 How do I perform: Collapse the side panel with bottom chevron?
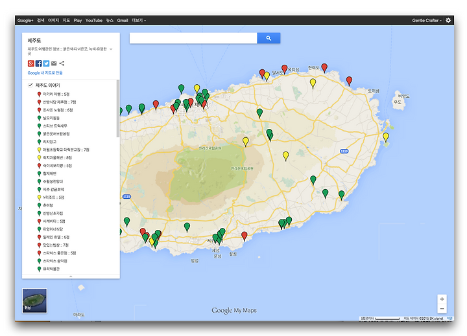point(71,276)
